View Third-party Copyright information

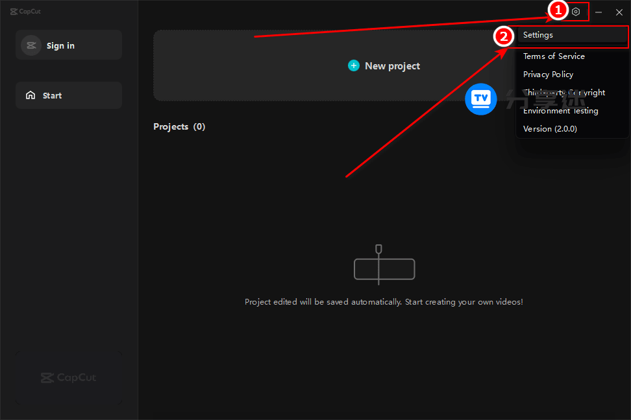(564, 92)
